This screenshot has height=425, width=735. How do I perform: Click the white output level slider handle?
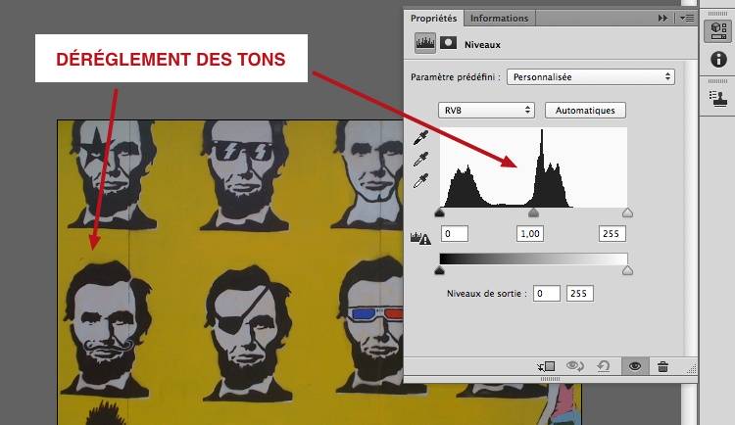point(627,270)
